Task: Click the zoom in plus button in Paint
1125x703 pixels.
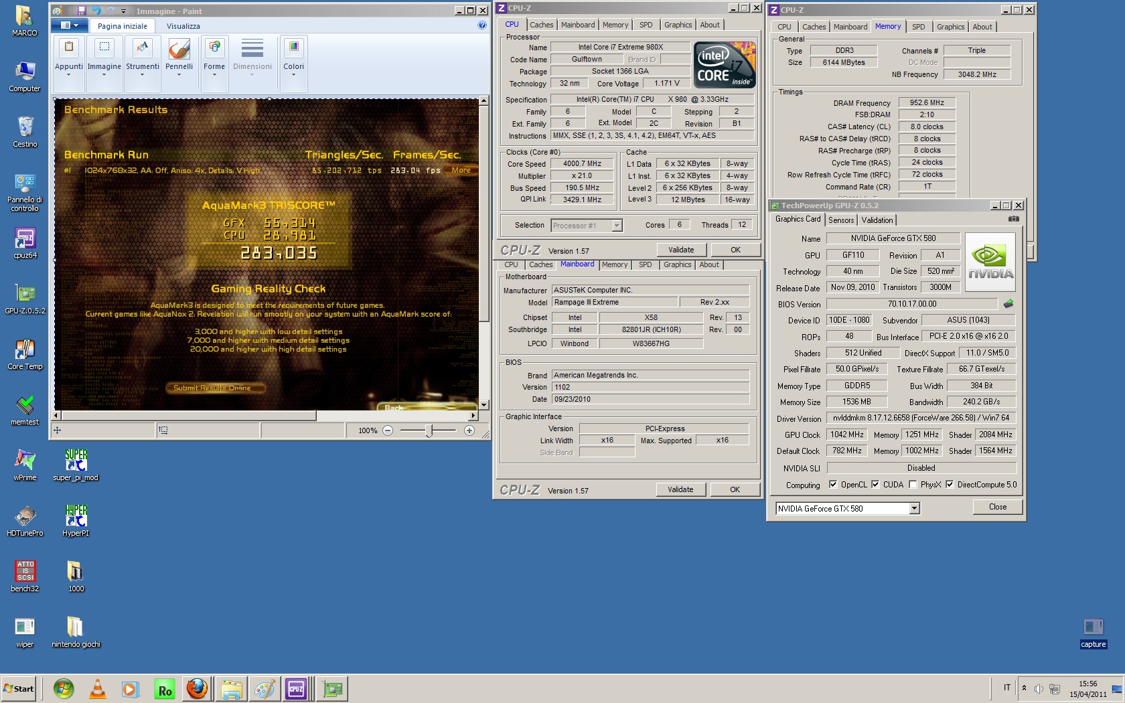Action: coord(469,431)
